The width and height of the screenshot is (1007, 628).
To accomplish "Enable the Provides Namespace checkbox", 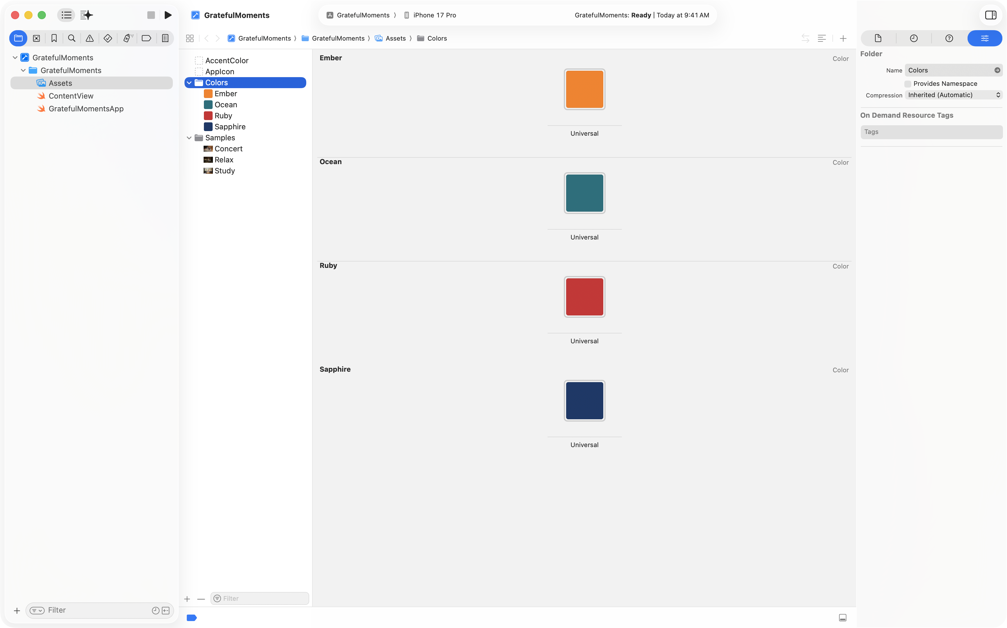I will [x=908, y=84].
